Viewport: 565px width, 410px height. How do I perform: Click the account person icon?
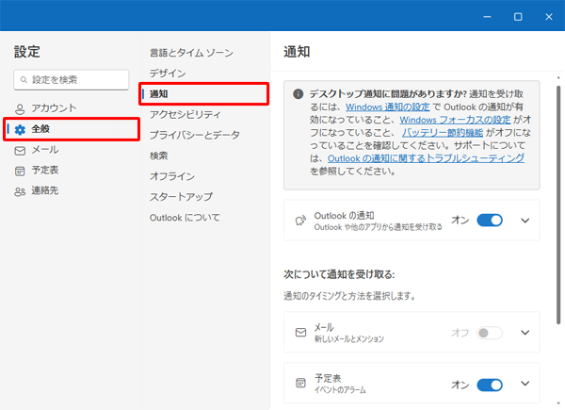pyautogui.click(x=20, y=108)
